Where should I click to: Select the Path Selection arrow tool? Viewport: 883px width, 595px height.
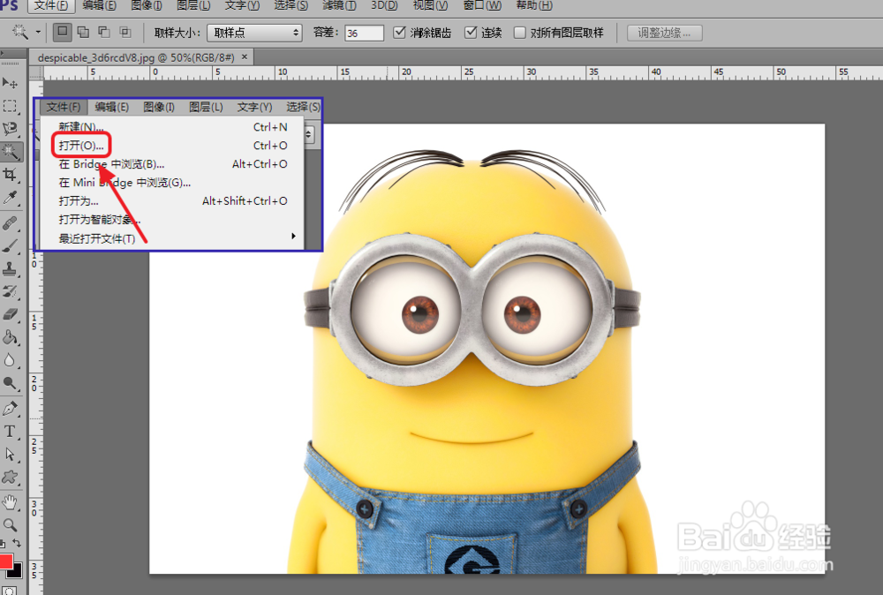(10, 455)
